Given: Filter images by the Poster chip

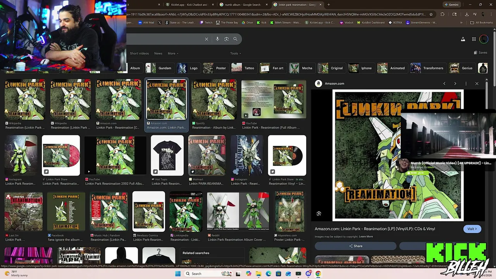Looking at the screenshot, I should (215, 68).
